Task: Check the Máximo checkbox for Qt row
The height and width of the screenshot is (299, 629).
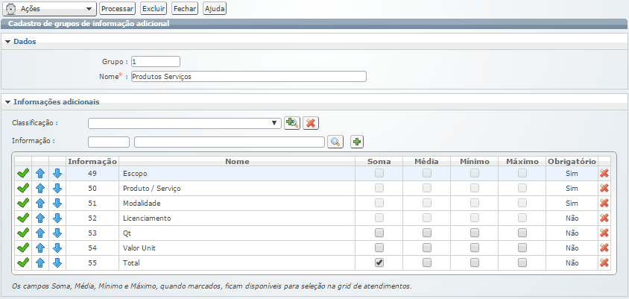Action: [x=522, y=233]
